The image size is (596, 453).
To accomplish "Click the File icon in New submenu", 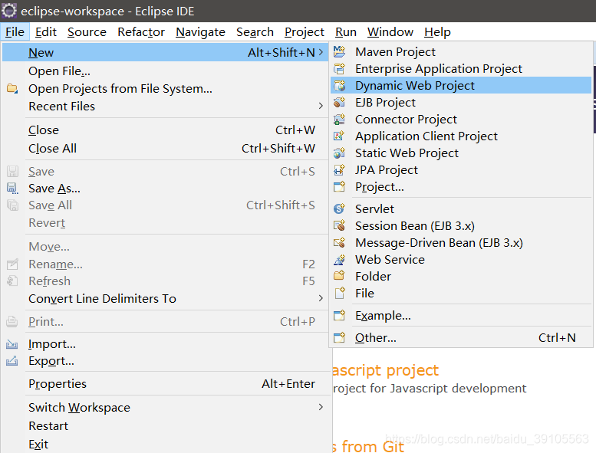I will pos(339,293).
